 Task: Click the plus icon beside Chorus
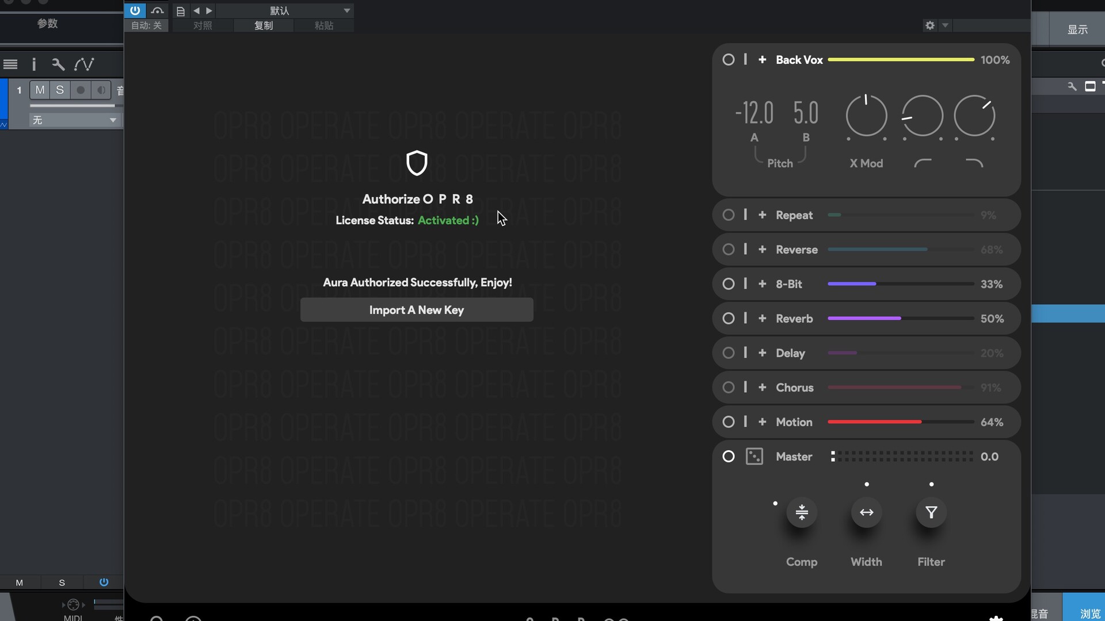coord(762,388)
